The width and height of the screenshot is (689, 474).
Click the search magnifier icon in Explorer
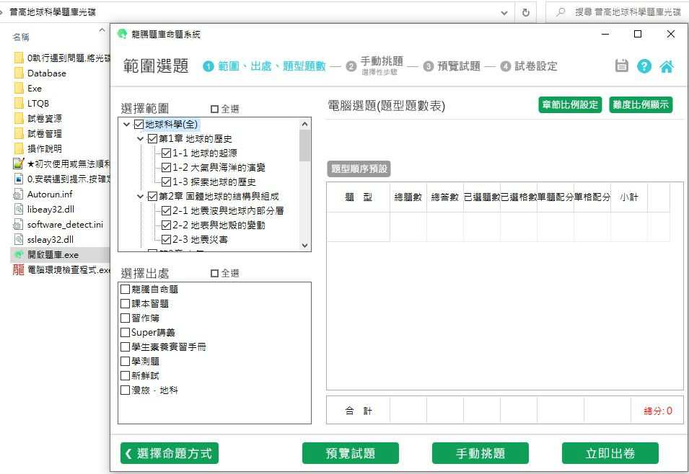tap(561, 12)
